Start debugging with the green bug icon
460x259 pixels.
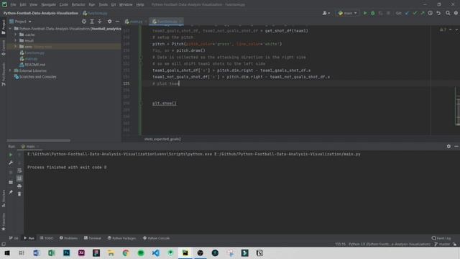click(x=373, y=13)
